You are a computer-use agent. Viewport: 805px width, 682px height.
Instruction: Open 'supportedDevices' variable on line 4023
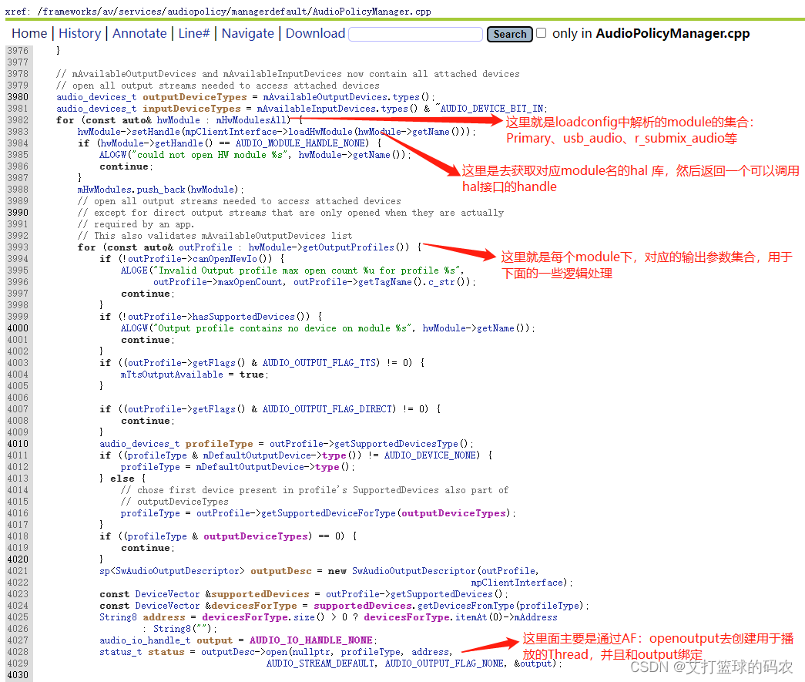[261, 594]
